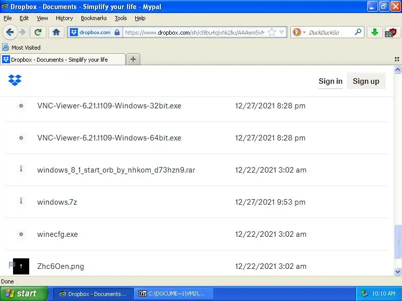Click the 12/27/2021 9:53 pm date
402x301 pixels.
click(x=270, y=202)
